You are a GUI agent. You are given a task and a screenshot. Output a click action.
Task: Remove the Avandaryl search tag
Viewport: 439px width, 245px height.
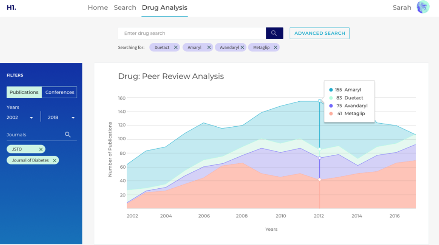coord(243,48)
